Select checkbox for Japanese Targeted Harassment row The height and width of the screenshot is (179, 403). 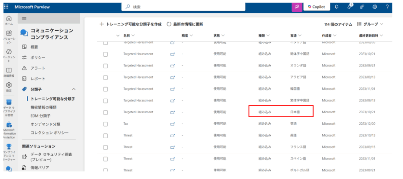coord(105,112)
